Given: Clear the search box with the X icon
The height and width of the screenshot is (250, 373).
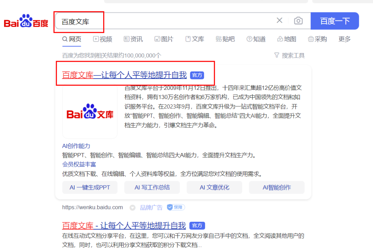Looking at the screenshot, I should (279, 21).
